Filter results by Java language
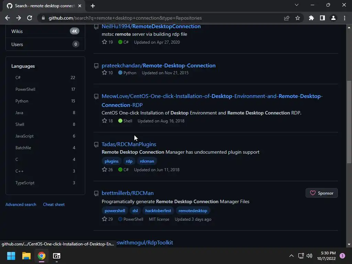Image resolution: width=352 pixels, height=264 pixels. (45, 113)
